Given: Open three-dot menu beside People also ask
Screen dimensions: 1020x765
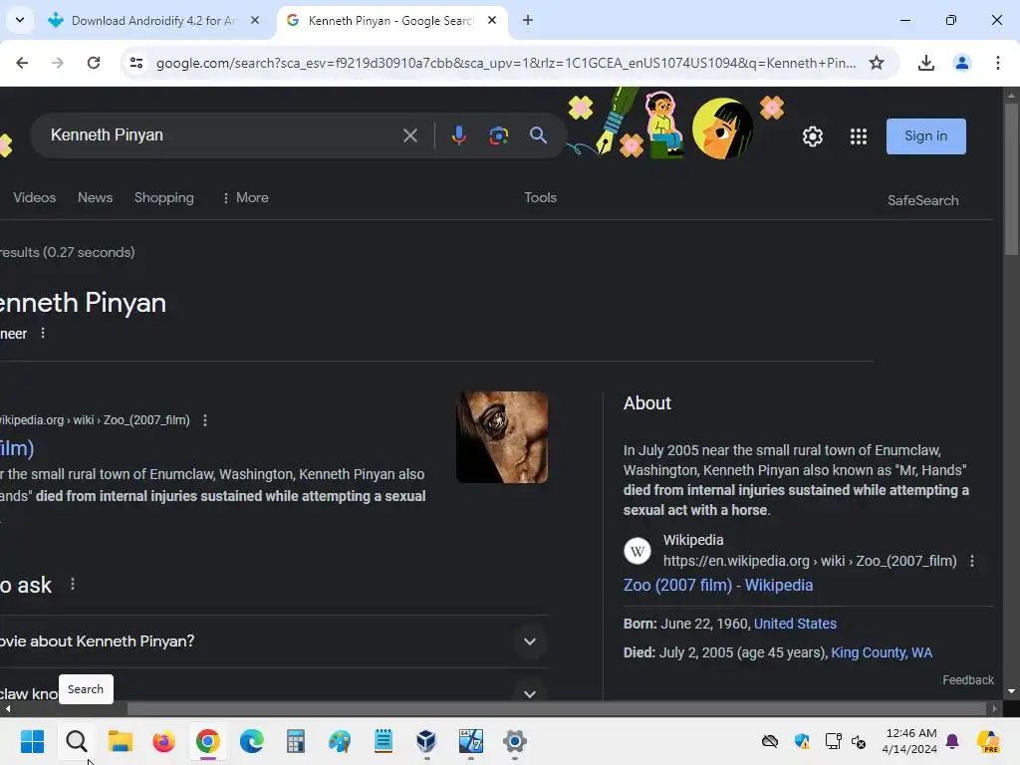Looking at the screenshot, I should pyautogui.click(x=72, y=584).
